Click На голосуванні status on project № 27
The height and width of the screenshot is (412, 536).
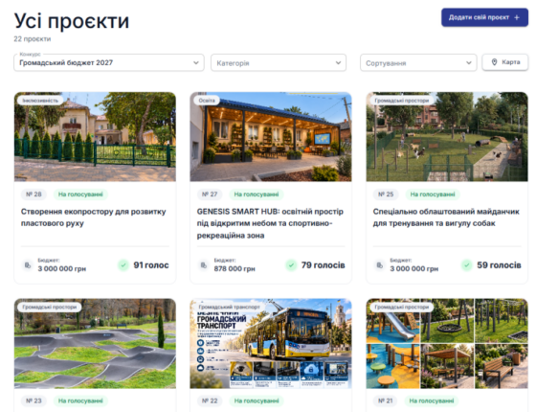point(257,195)
